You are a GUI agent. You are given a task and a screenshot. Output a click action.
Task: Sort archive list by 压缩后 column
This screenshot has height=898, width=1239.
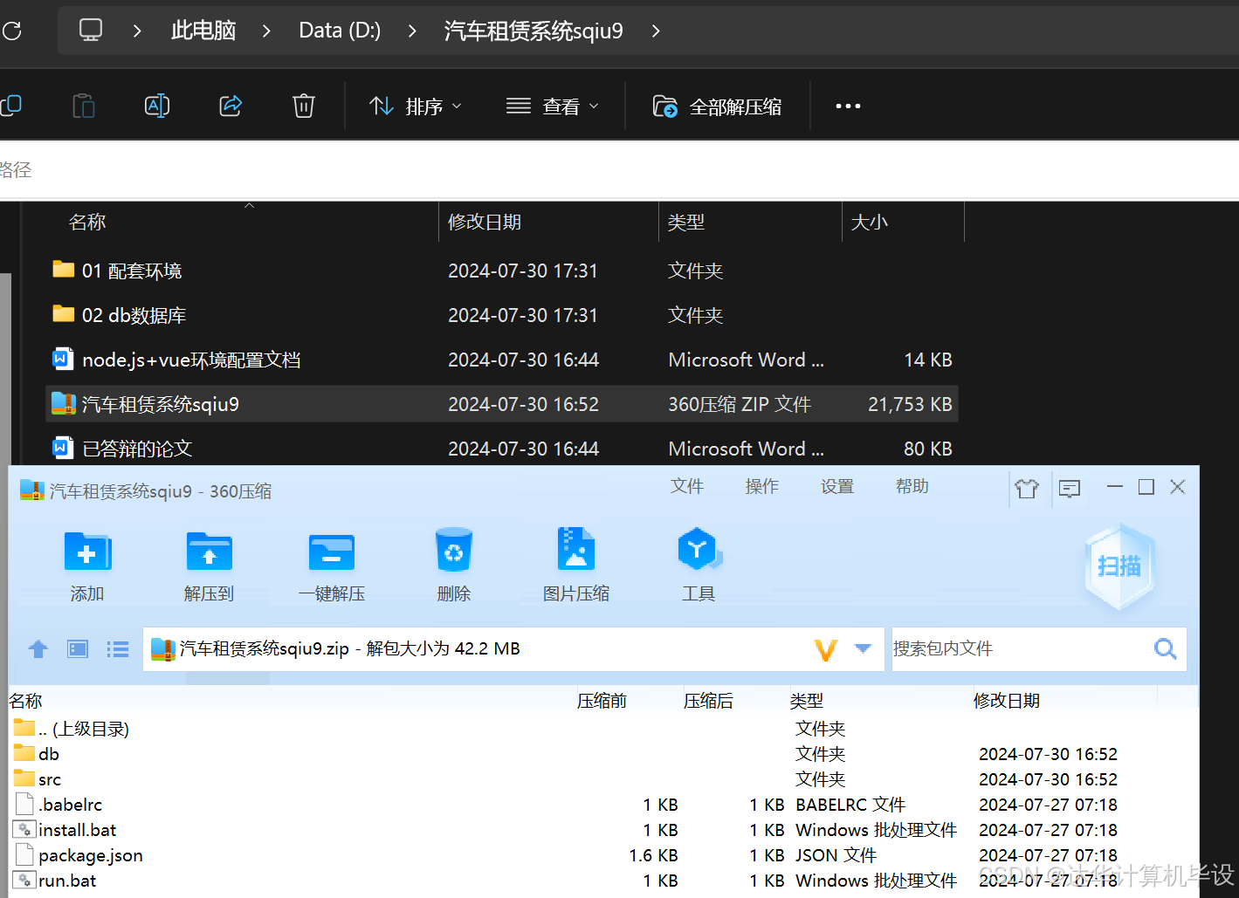coord(708,701)
